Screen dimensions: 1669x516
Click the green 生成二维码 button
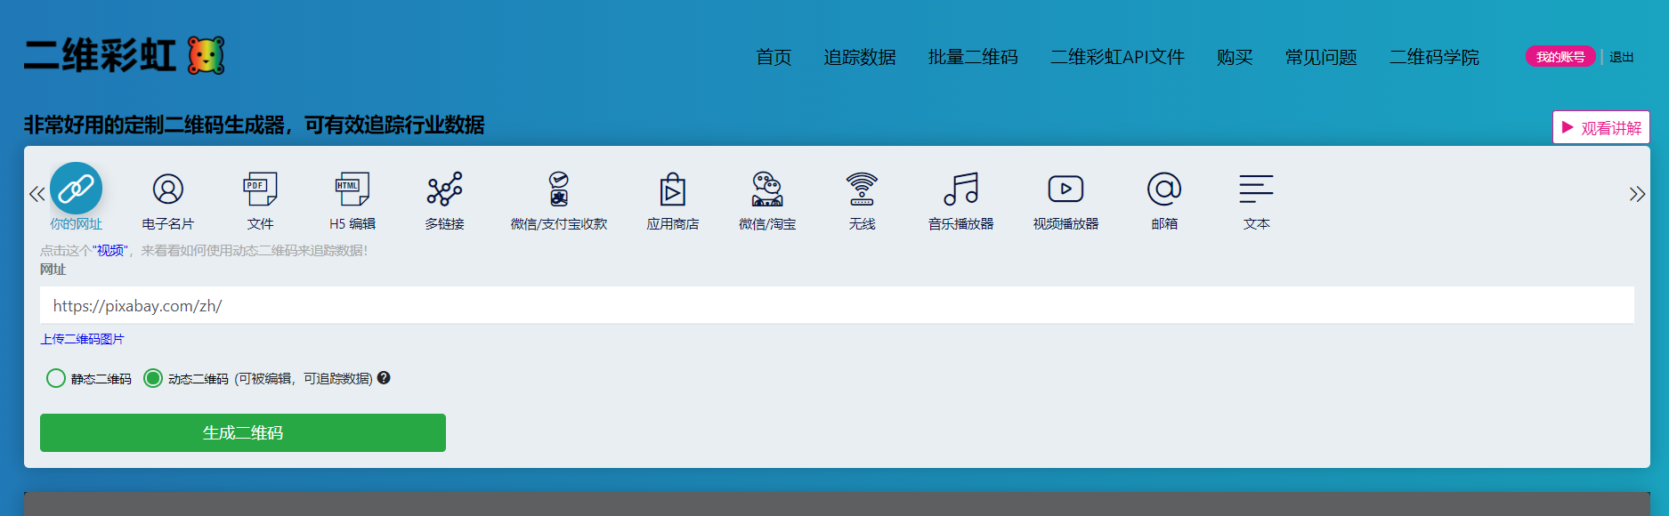[x=243, y=432]
